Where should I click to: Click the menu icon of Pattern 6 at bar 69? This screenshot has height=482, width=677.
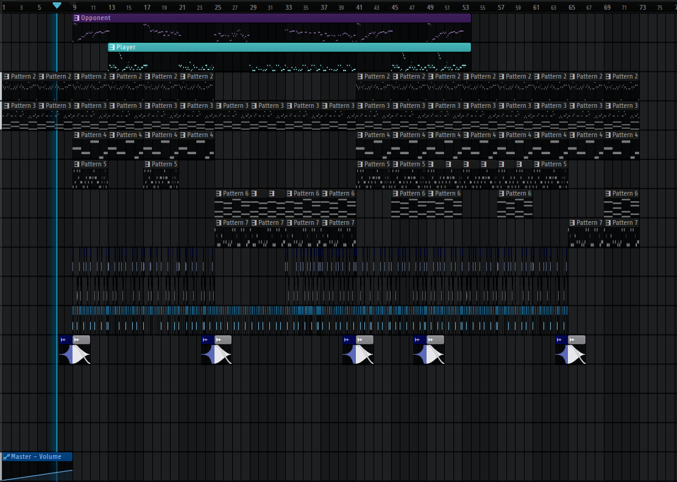tap(608, 194)
